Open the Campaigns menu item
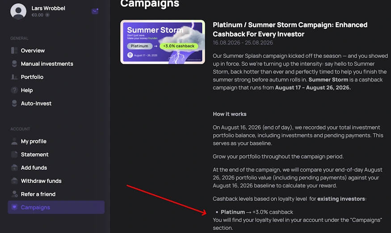The height and width of the screenshot is (233, 391). (56, 207)
